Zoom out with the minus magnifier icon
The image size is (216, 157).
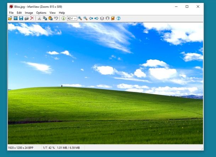pos(85,18)
